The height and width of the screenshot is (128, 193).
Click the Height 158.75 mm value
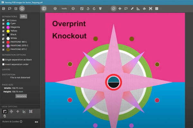coord(18,92)
